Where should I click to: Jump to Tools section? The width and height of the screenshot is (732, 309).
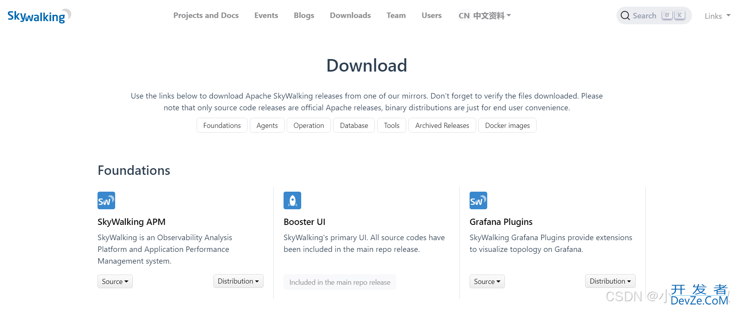click(x=392, y=125)
